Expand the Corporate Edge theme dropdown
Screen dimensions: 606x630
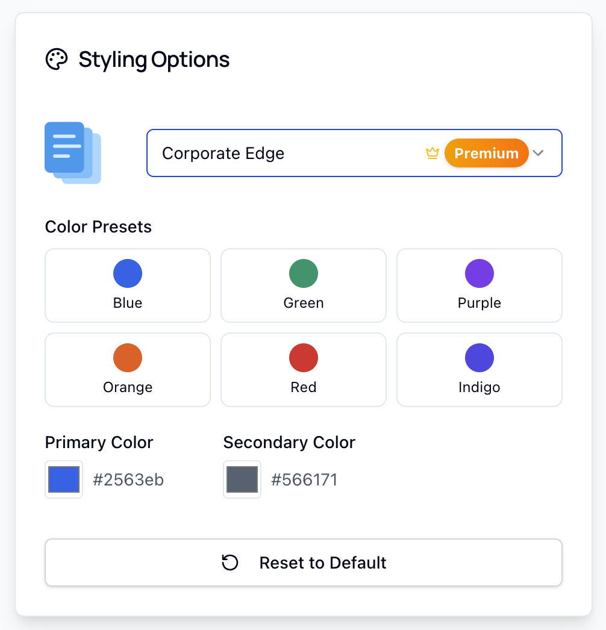(354, 153)
